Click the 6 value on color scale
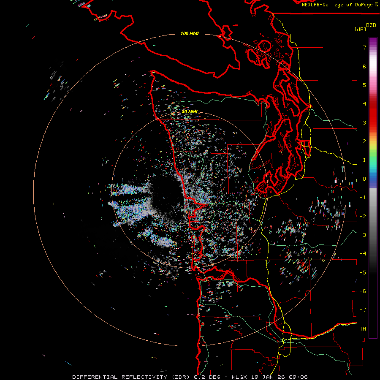Image resolution: width=380 pixels, height=380 pixels. 364,66
